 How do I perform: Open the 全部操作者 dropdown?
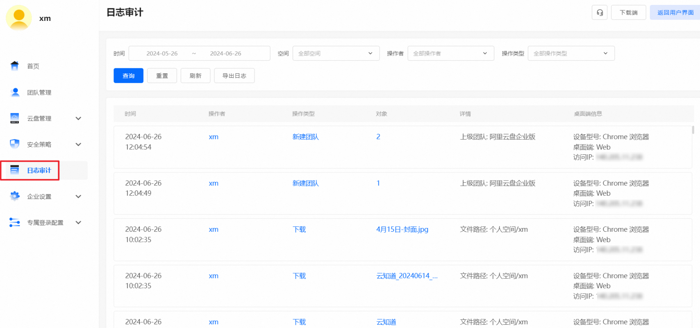[450, 53]
